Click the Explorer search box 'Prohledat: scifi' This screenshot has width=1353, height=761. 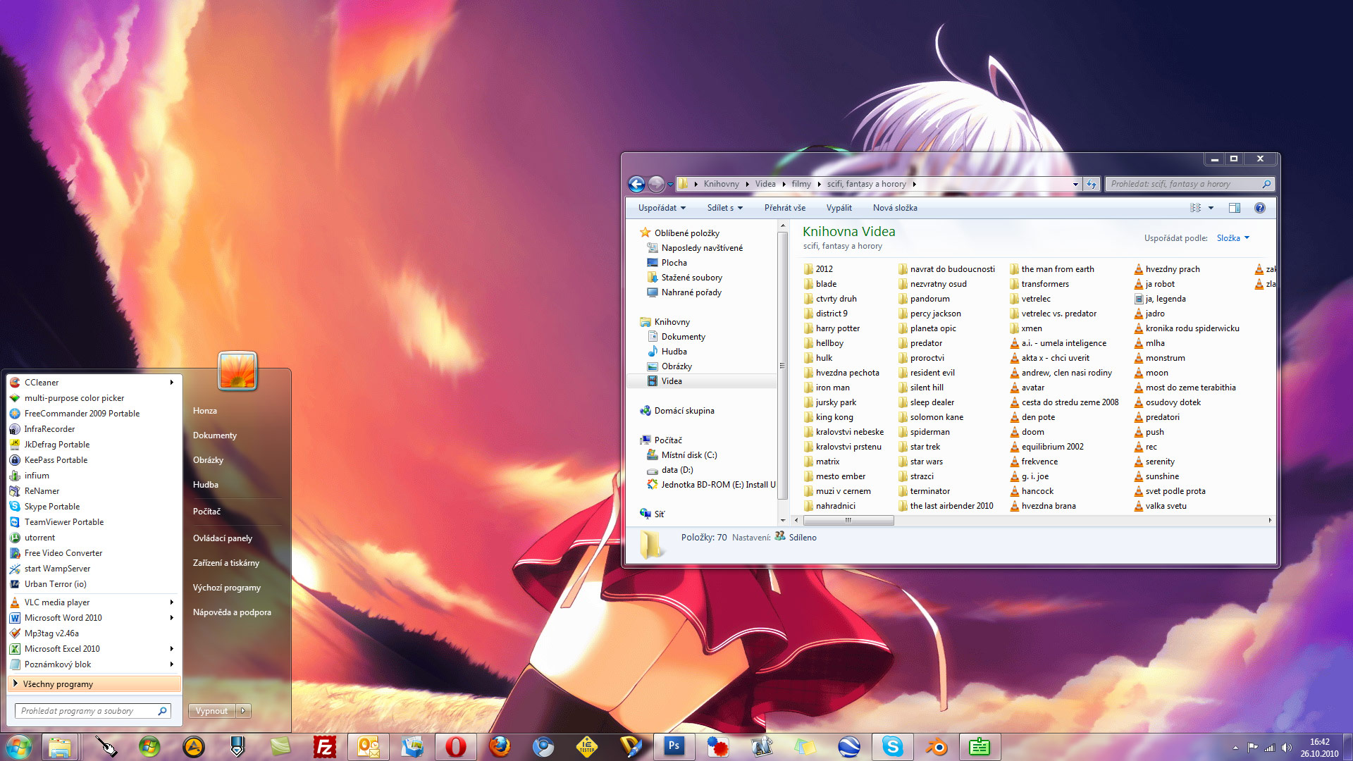(1190, 184)
